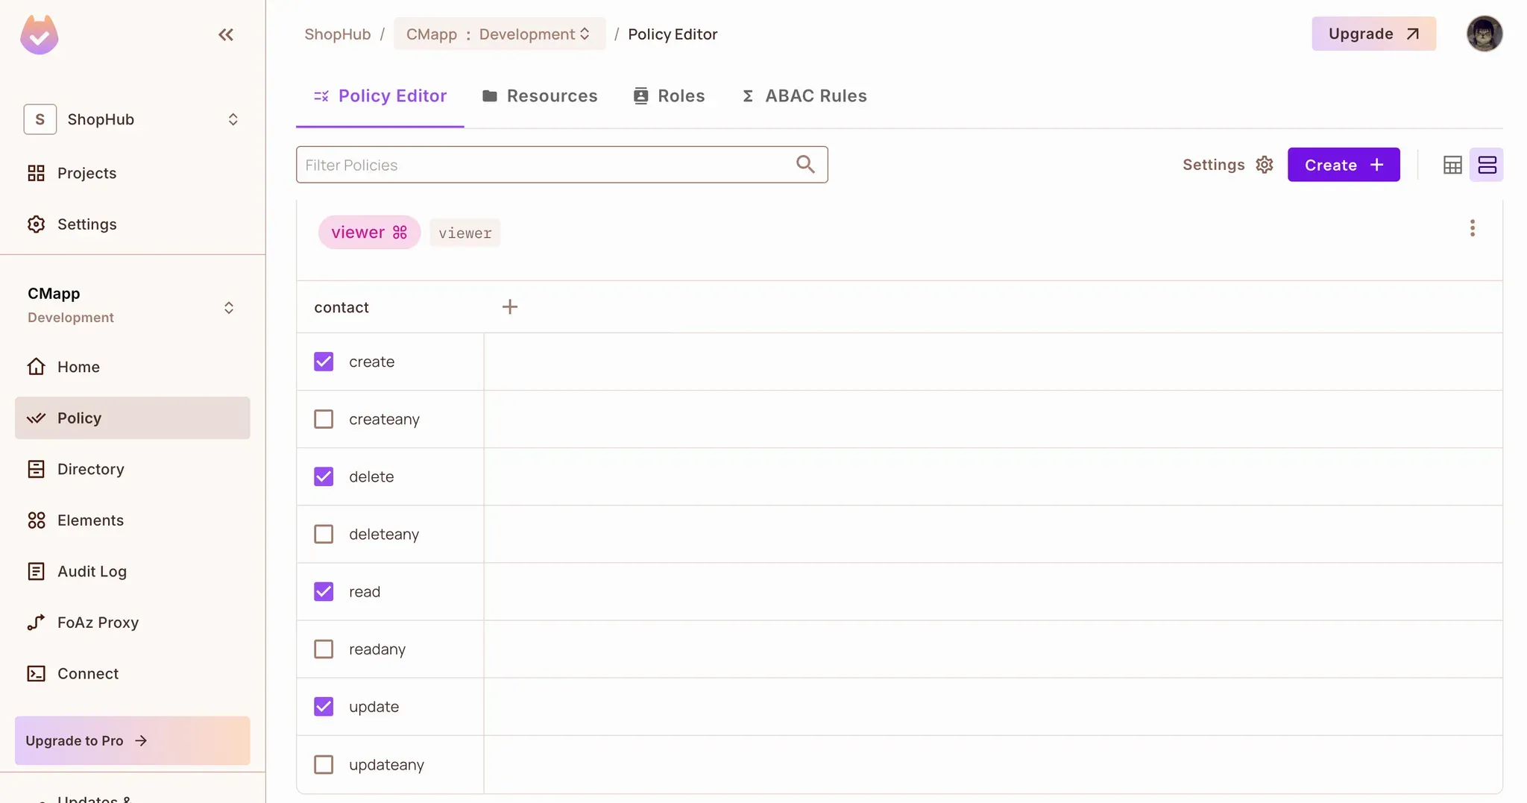The height and width of the screenshot is (803, 1527).
Task: Collapse the sidebar with double chevron icon
Action: coord(225,35)
